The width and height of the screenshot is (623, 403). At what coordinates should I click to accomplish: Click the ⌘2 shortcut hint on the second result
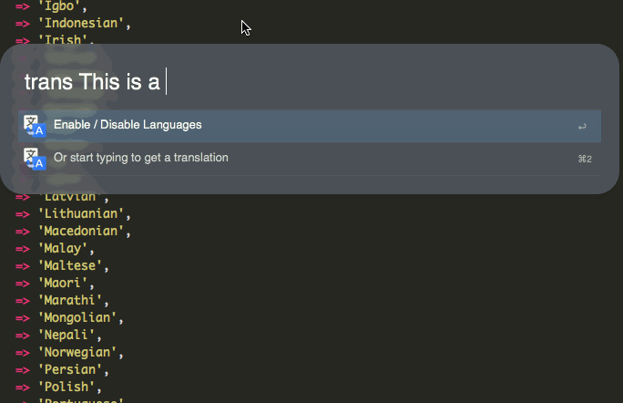(x=584, y=159)
